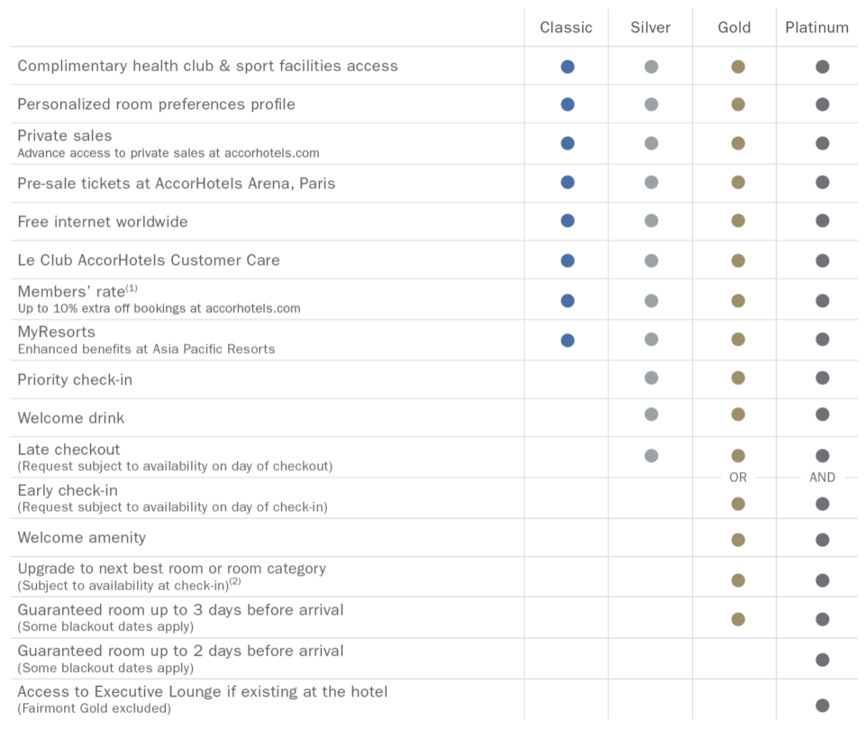This screenshot has width=865, height=729.
Task: Click the Platinum column header
Action: point(817,27)
